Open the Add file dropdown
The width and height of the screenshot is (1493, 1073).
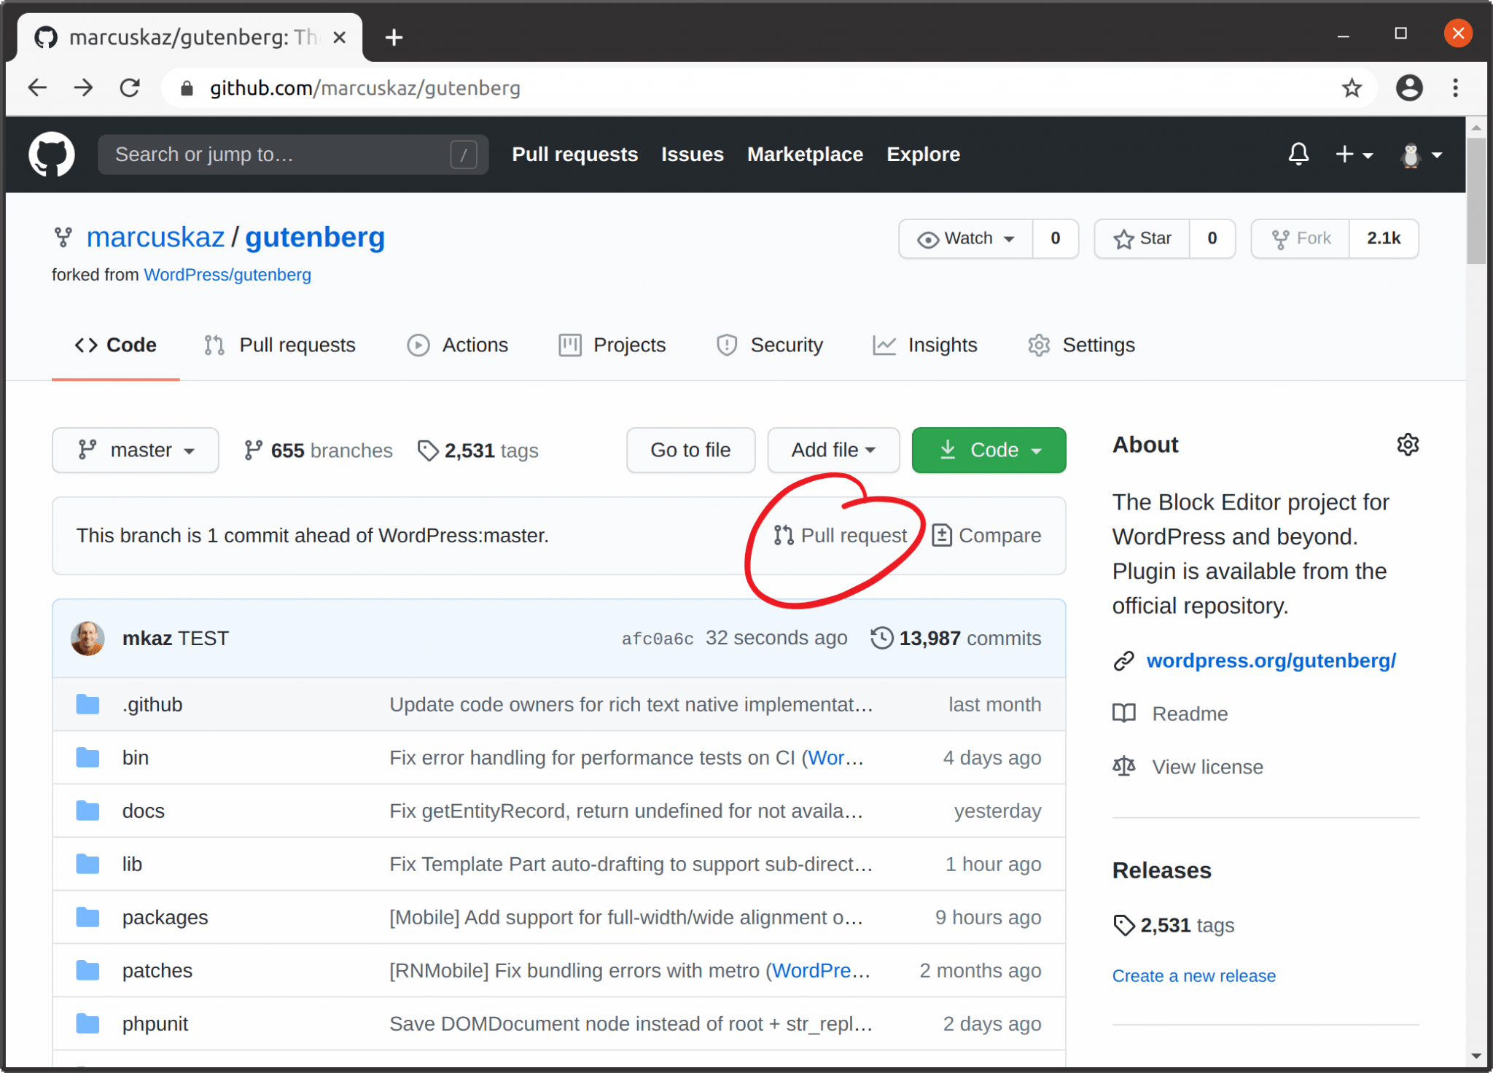(833, 450)
